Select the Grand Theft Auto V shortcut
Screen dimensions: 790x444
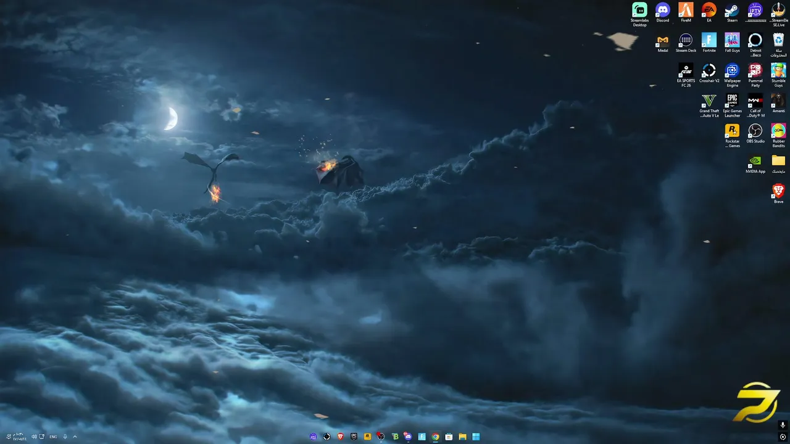coord(709,105)
